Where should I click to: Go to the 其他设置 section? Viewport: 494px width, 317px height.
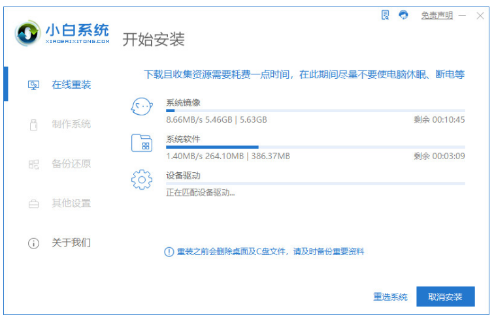[x=71, y=203]
